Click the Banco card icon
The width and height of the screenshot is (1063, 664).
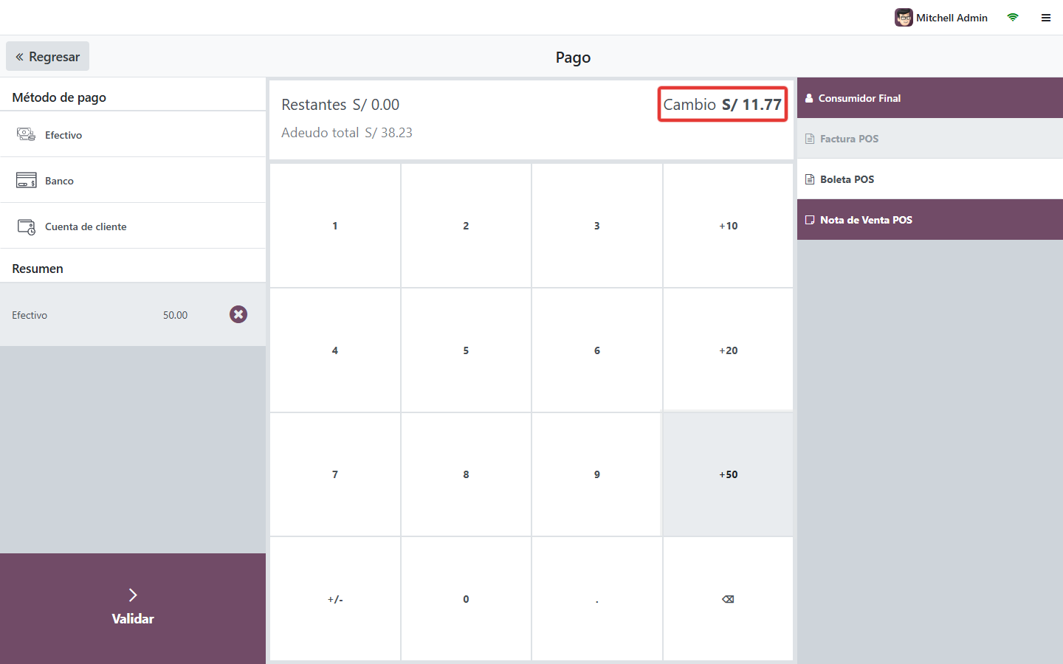click(27, 180)
